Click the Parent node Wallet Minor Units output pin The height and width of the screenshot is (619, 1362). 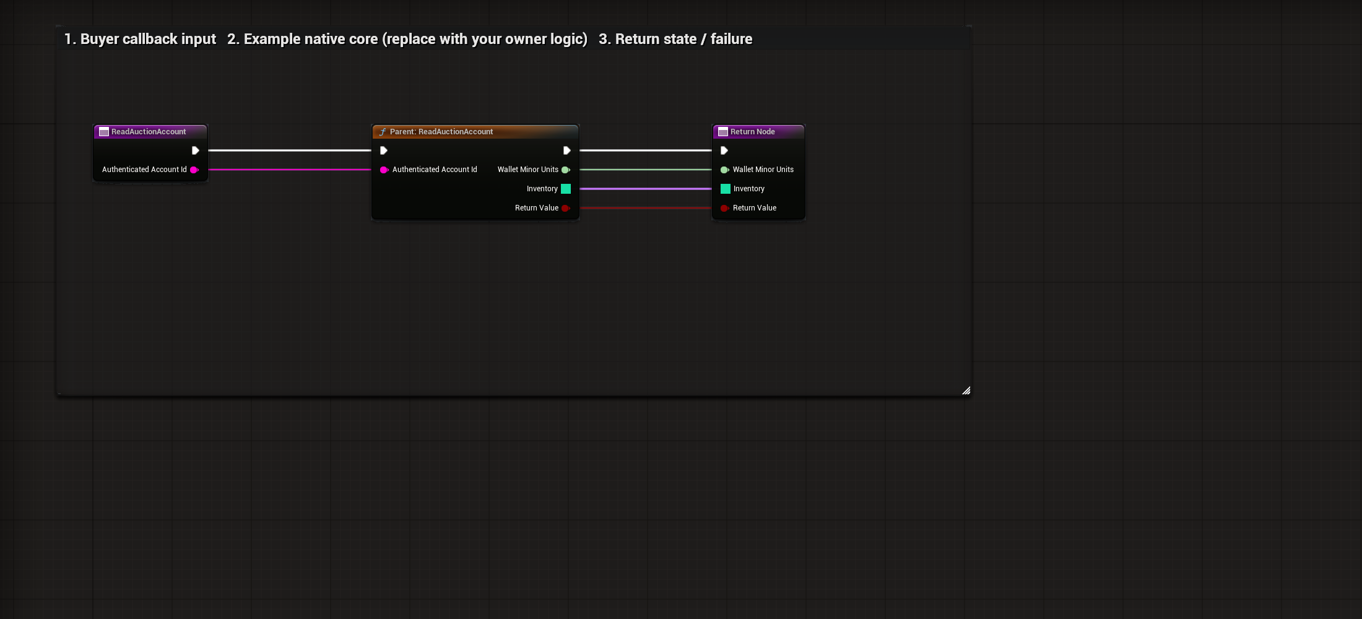point(566,170)
